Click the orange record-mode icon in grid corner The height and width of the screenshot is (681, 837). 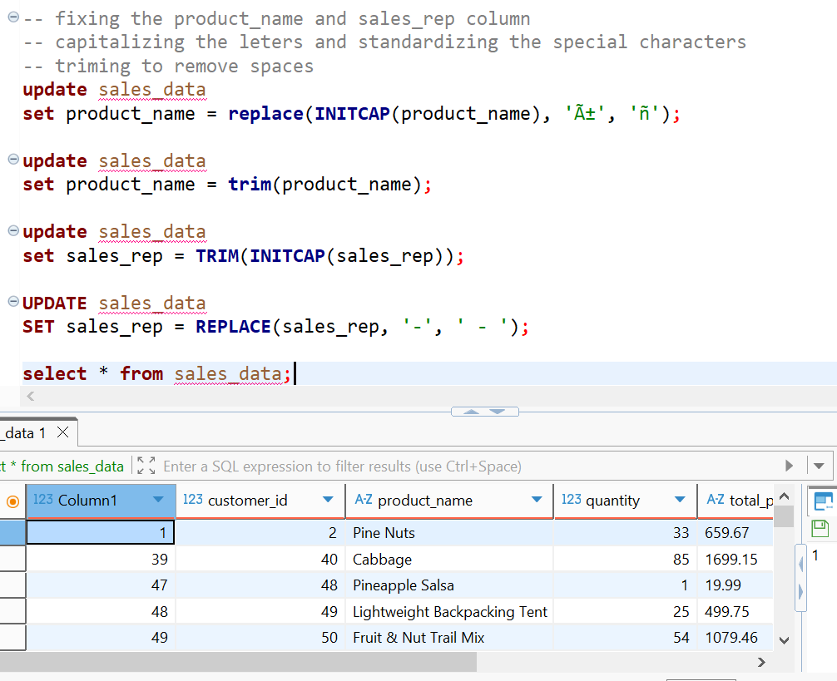coord(12,501)
